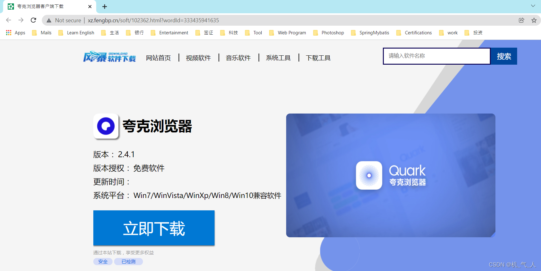Open the Learn English bookmark folder
The image size is (541, 271).
tap(76, 33)
